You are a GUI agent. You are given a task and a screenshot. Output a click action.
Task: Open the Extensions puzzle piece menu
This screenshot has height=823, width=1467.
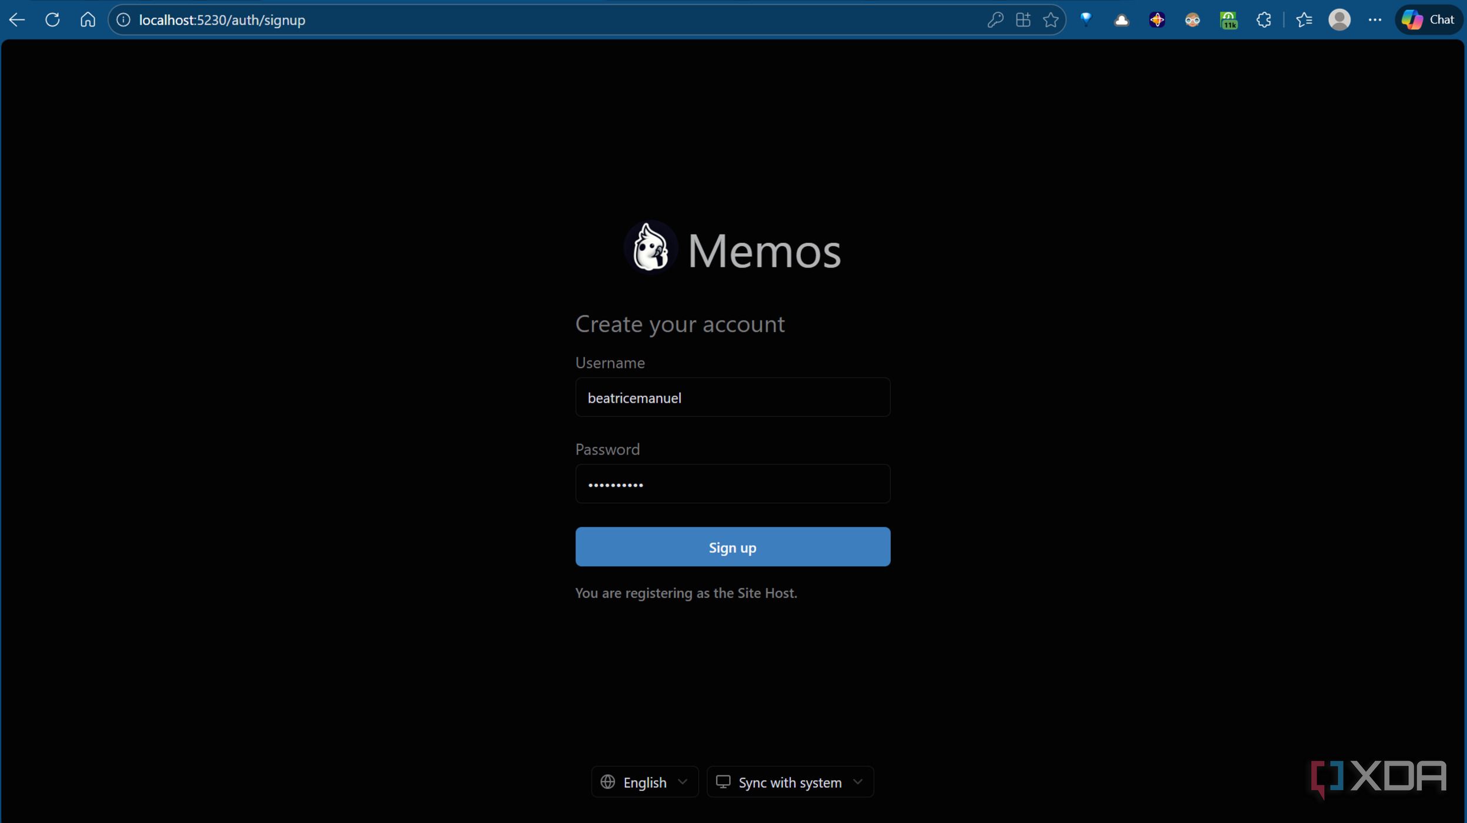coord(1264,20)
